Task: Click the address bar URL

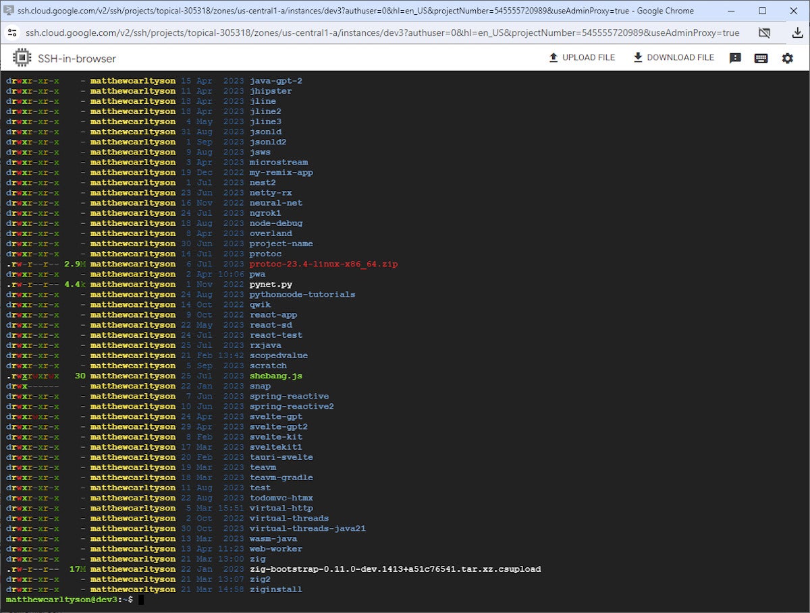Action: (x=382, y=32)
